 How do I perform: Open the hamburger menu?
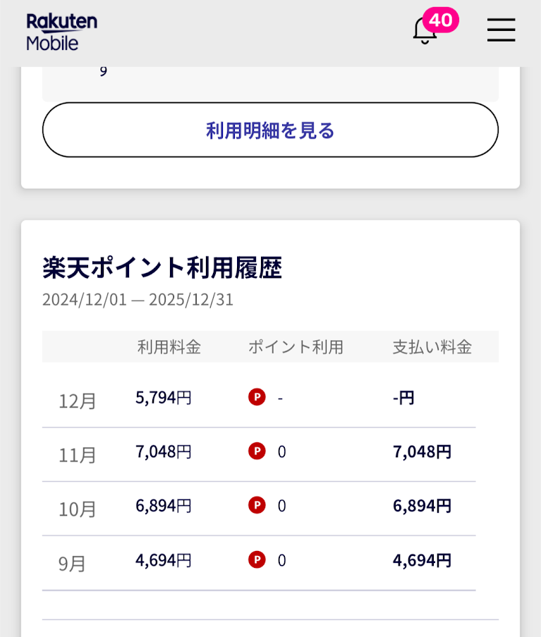tap(501, 30)
